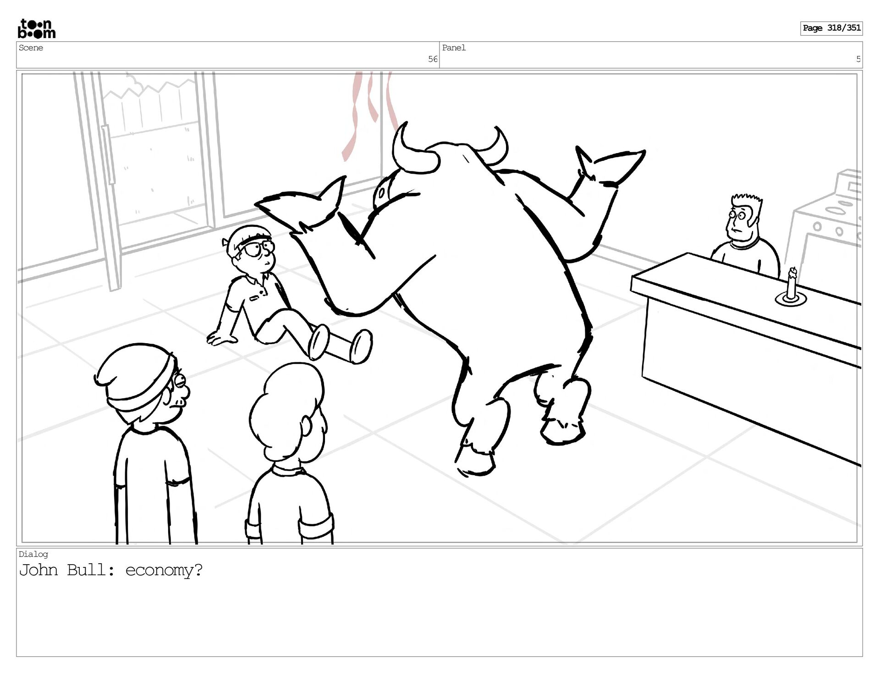
Task: Click the John Bull dialog text
Action: (110, 571)
